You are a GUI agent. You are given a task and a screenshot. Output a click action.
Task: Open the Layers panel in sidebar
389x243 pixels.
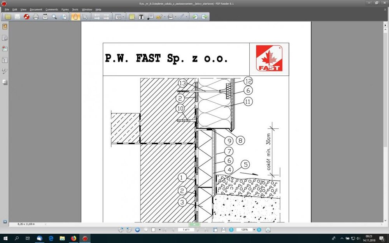5,82
